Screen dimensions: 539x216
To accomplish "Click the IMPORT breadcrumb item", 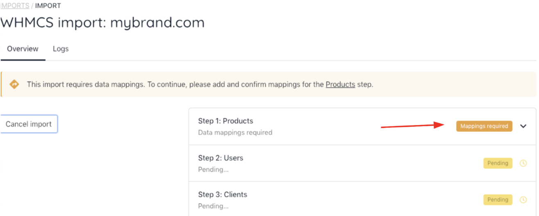I will click(48, 6).
